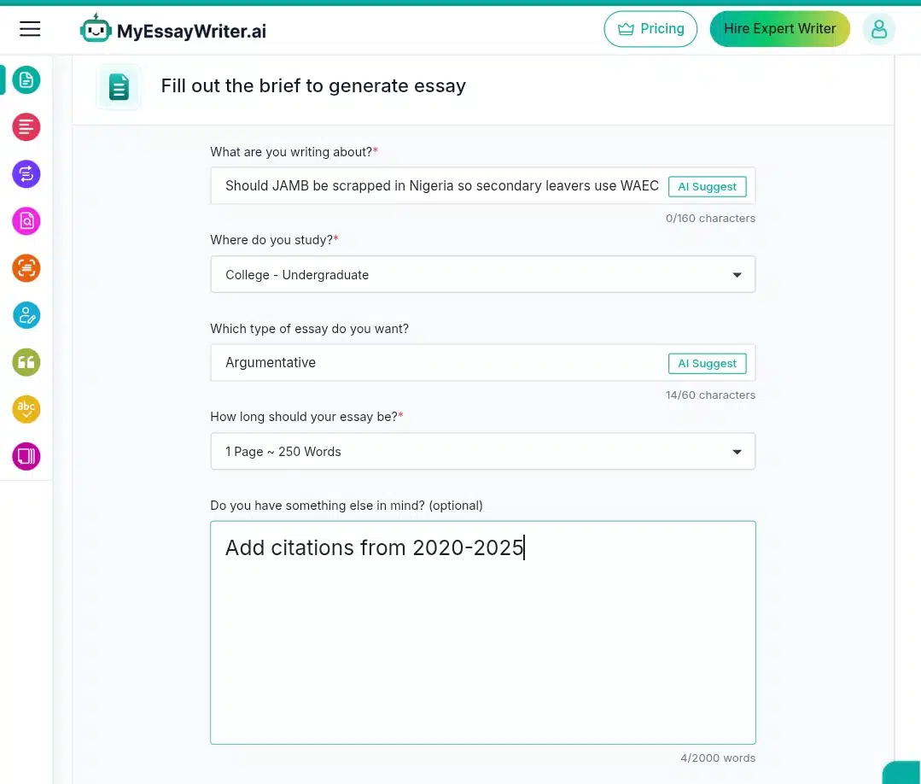
Task: Expand the 'Where do you study' dropdown
Action: point(483,274)
